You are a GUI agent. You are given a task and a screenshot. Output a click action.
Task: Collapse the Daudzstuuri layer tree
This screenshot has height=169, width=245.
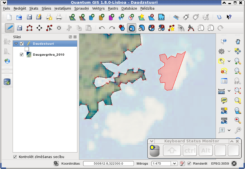16,44
